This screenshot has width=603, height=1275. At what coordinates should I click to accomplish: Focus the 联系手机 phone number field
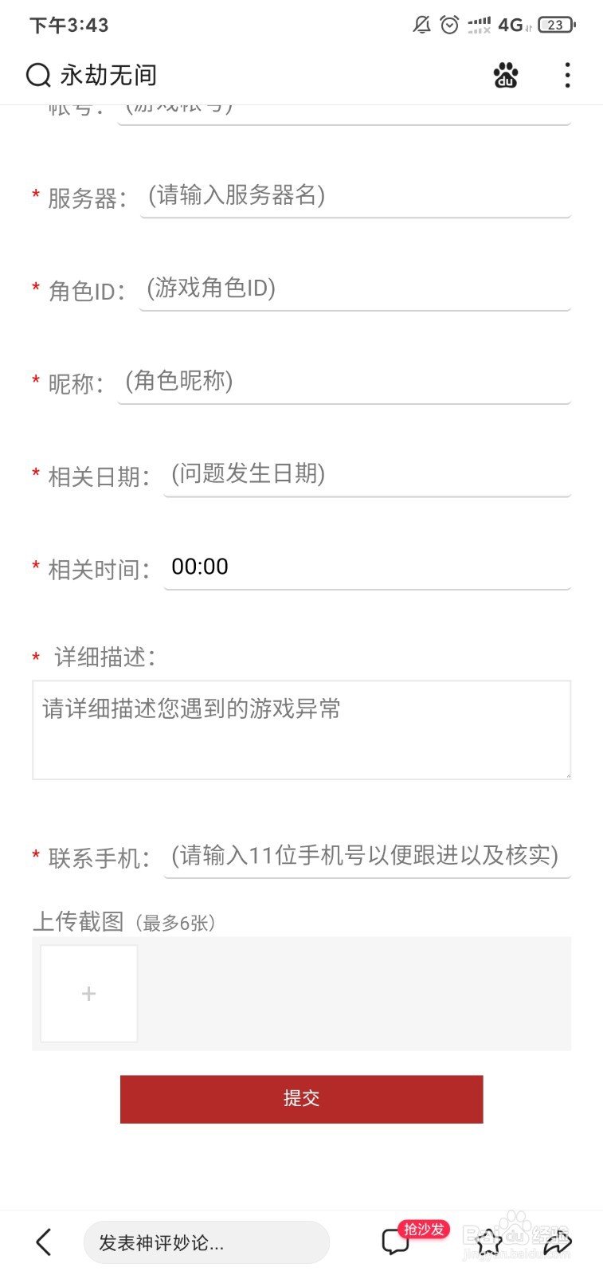(x=367, y=857)
